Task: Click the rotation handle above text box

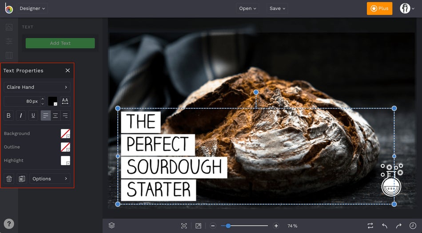Action: tap(256, 92)
